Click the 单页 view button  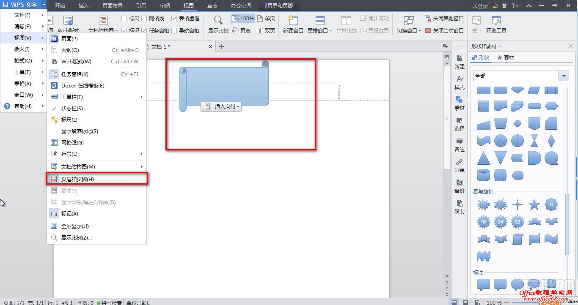pos(266,19)
